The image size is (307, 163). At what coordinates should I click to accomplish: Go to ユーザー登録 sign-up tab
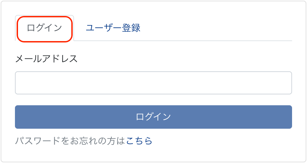click(x=113, y=28)
